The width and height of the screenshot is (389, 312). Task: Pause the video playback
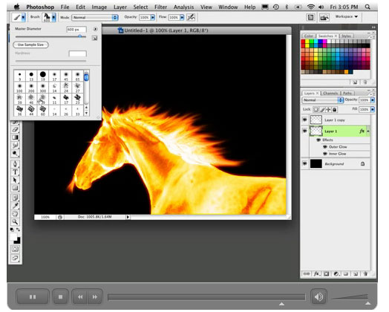pyautogui.click(x=33, y=296)
